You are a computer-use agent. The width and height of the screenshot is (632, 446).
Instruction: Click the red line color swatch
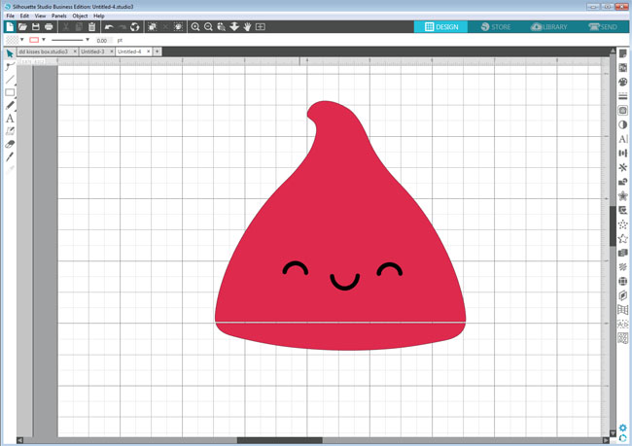(34, 40)
